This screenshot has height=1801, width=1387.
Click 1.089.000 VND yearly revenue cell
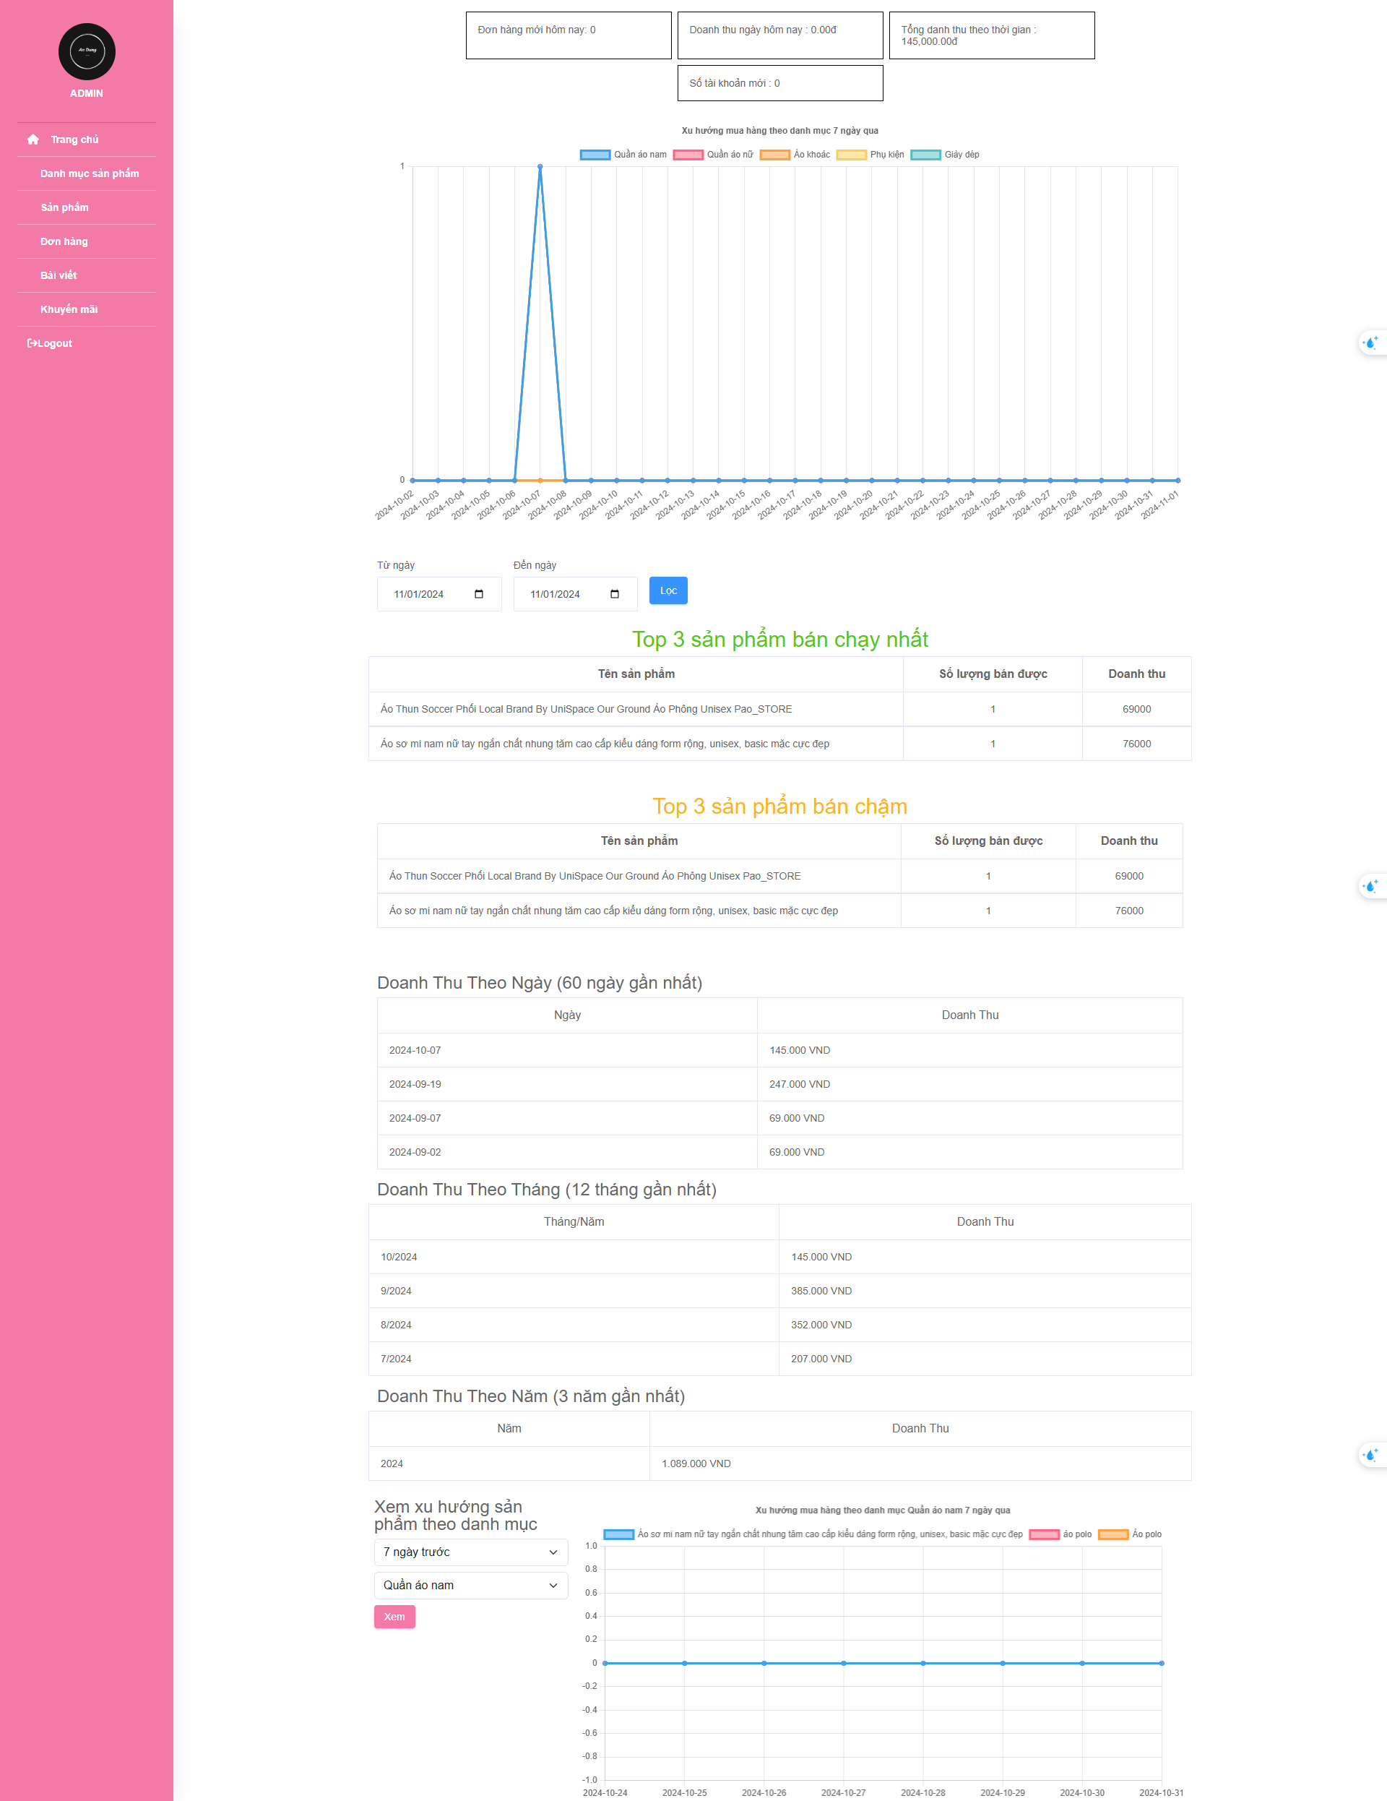(920, 1463)
